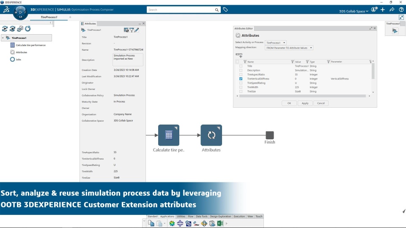
Task: Show more application icons with the right arrow
Action: pos(227,224)
